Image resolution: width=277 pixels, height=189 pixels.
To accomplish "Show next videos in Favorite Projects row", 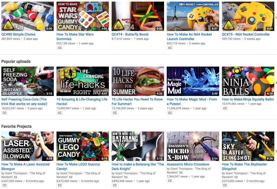I will point(276,151).
